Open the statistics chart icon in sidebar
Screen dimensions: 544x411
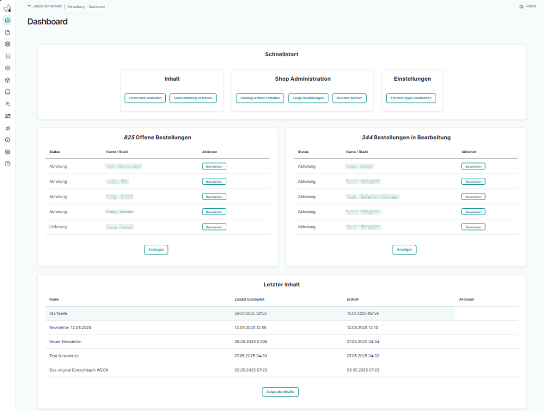pos(7,128)
